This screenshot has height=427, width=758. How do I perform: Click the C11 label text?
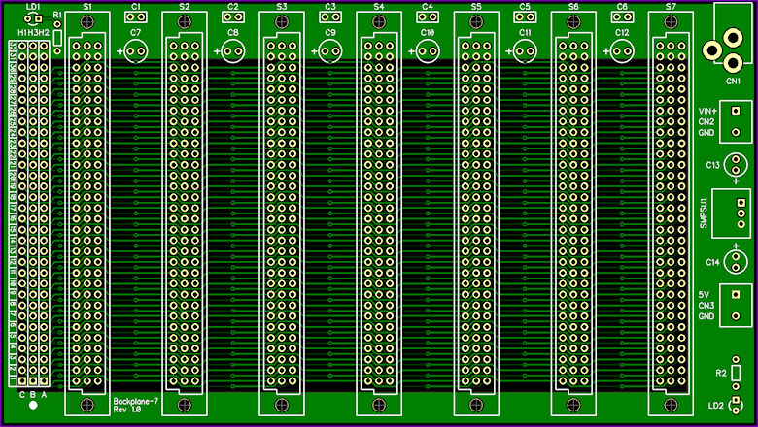(525, 32)
